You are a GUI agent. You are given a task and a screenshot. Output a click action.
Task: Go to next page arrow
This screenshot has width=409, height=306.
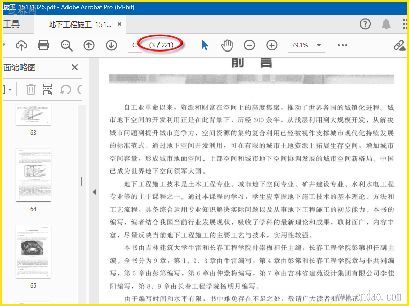point(111,45)
